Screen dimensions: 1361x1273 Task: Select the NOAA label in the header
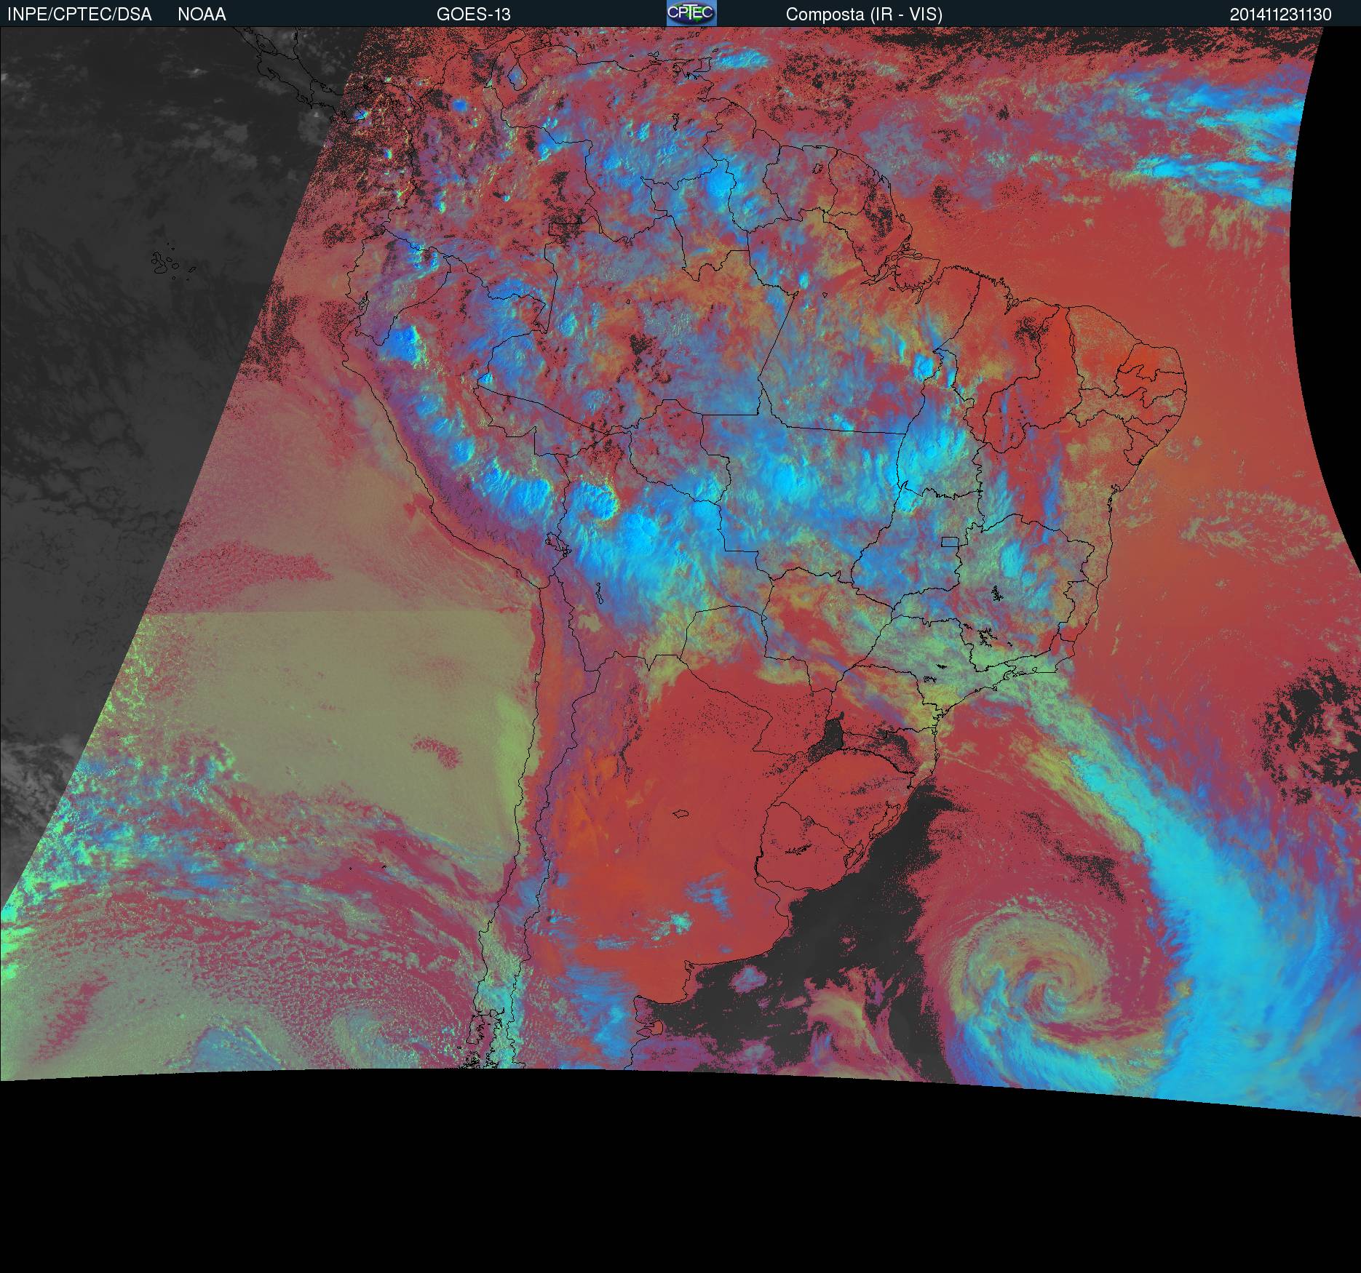tap(202, 15)
